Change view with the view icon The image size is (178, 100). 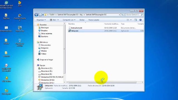(x=128, y=20)
